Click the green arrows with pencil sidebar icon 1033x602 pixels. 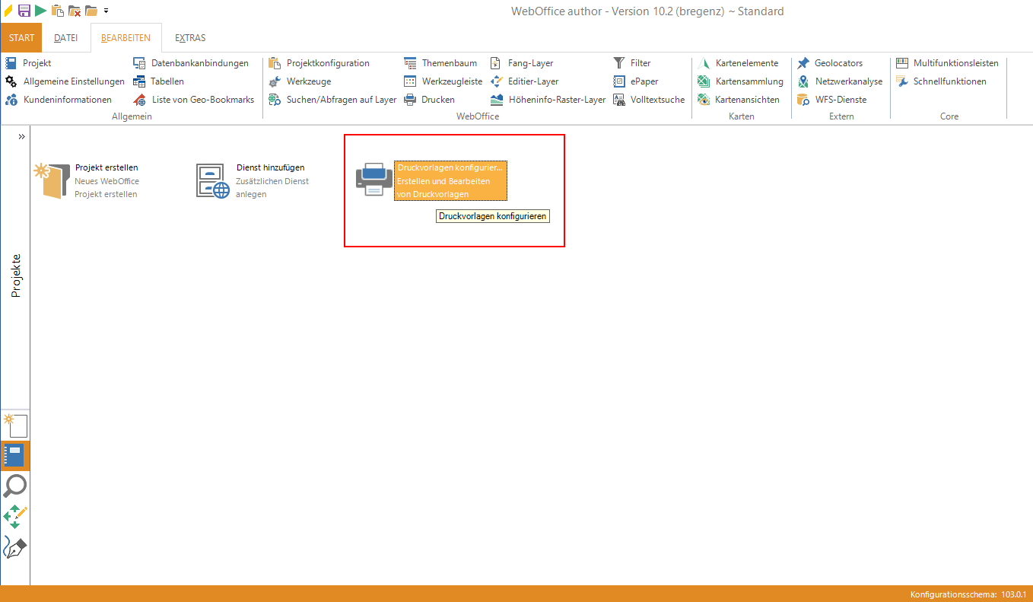point(16,517)
